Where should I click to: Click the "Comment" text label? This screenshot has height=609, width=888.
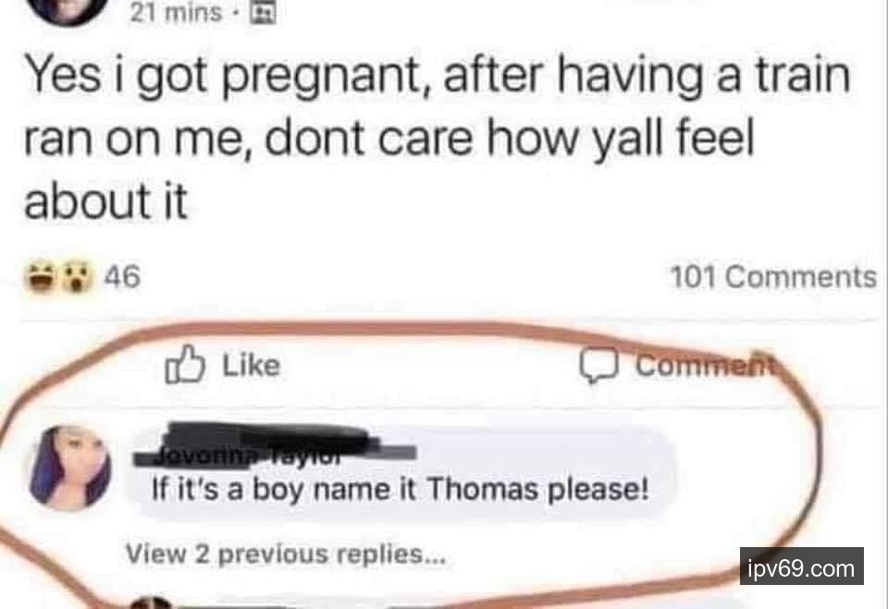[703, 365]
